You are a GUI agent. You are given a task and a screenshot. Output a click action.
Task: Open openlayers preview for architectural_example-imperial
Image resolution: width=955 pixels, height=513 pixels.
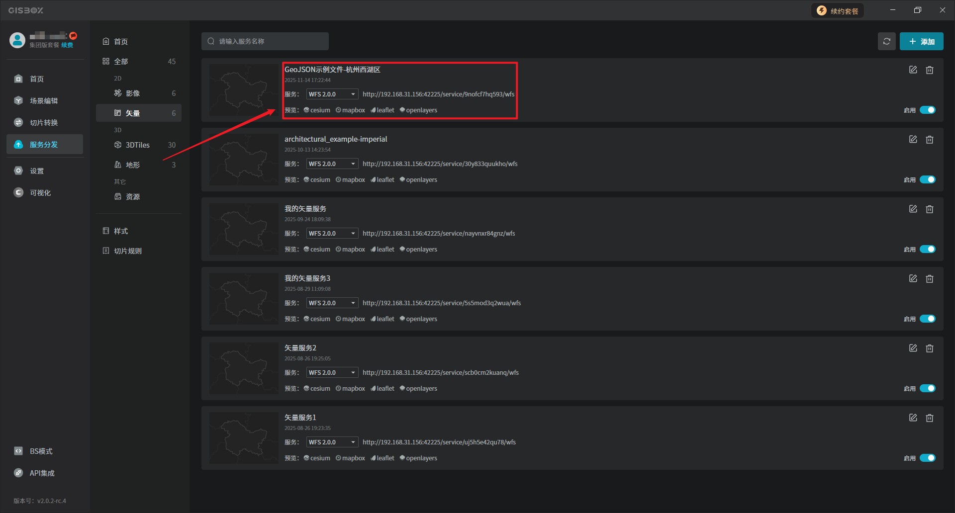pos(418,180)
